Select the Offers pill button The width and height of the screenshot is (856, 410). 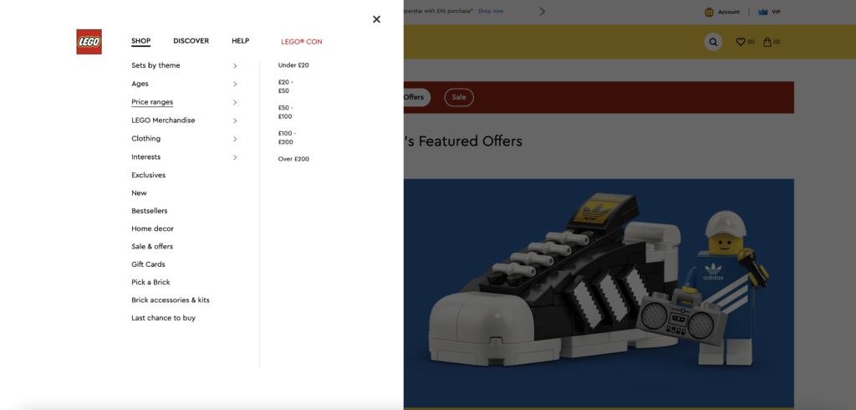[417, 97]
